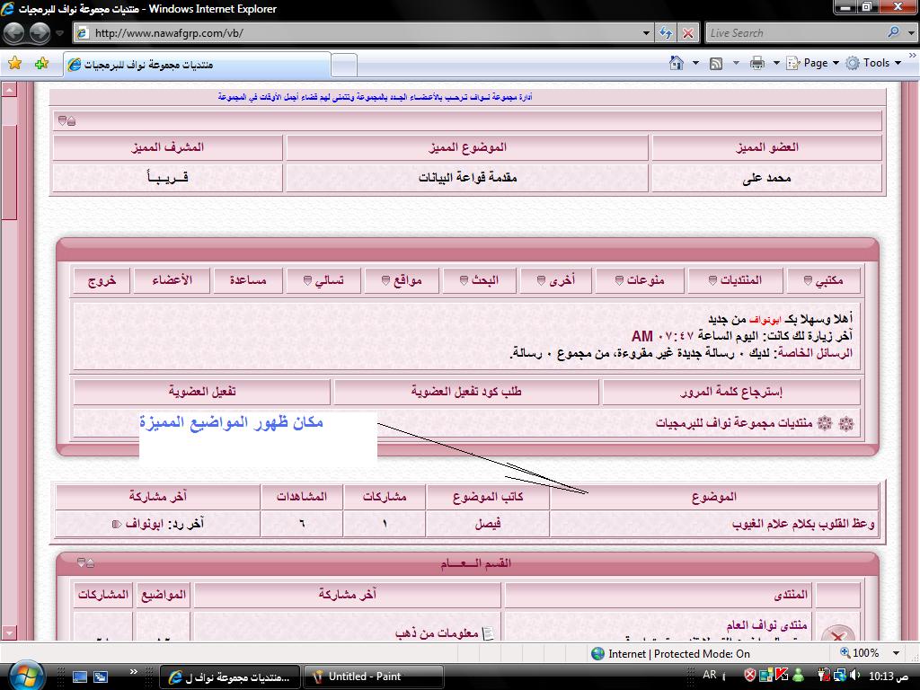Open the Windows Start menu orb

(x=24, y=674)
